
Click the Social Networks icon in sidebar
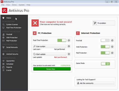[x=4, y=47]
